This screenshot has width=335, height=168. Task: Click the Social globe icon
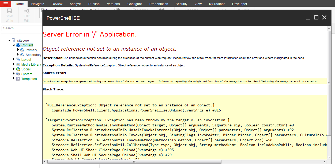click(18, 69)
